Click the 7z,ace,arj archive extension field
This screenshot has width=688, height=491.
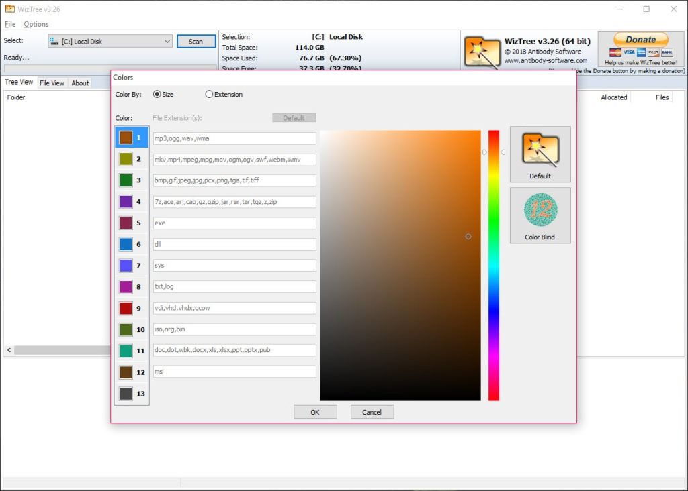234,202
